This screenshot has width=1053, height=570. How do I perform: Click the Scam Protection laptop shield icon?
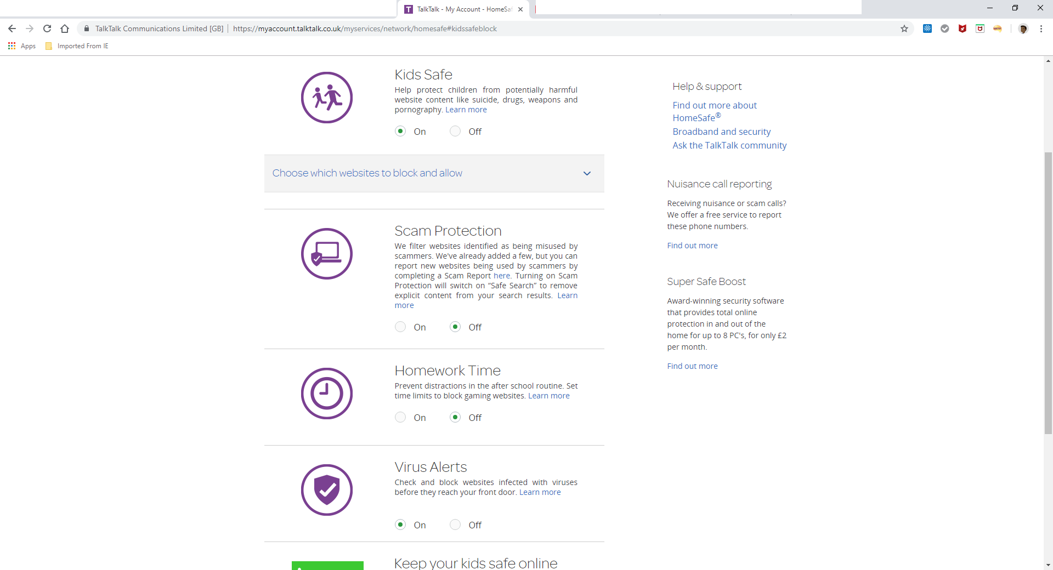[x=326, y=254]
